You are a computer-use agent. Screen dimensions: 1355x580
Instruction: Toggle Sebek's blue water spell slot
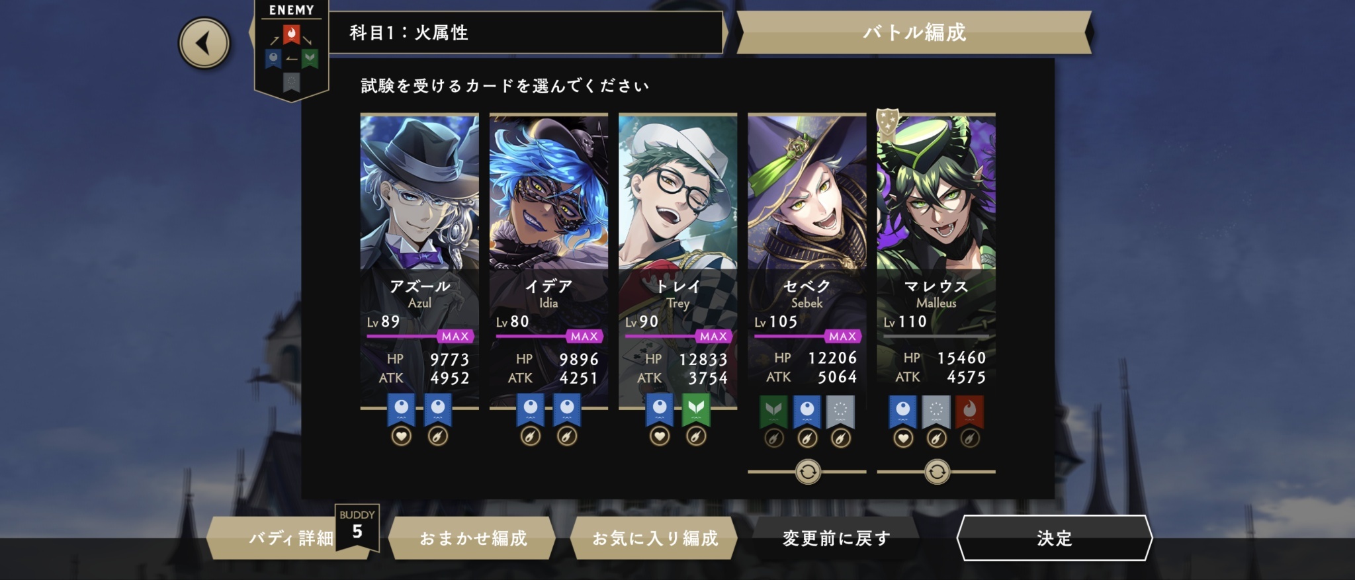click(807, 413)
